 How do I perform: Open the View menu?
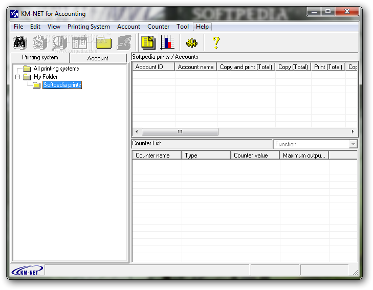pos(54,27)
